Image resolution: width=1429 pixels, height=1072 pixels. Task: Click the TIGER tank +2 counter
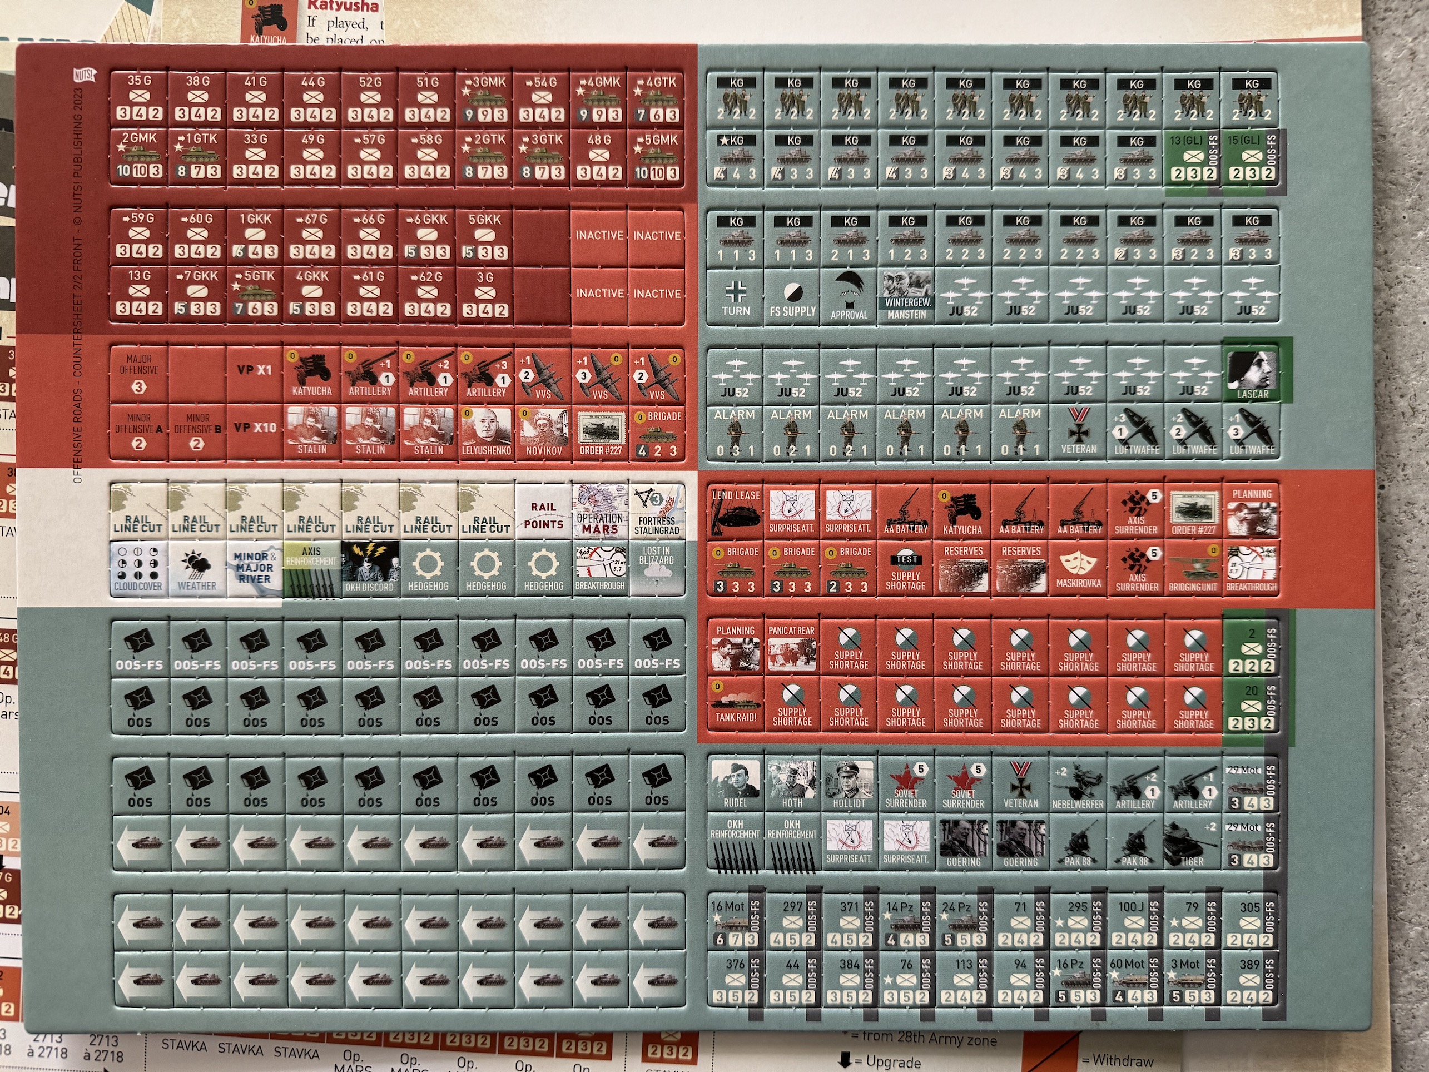pyautogui.click(x=1192, y=842)
